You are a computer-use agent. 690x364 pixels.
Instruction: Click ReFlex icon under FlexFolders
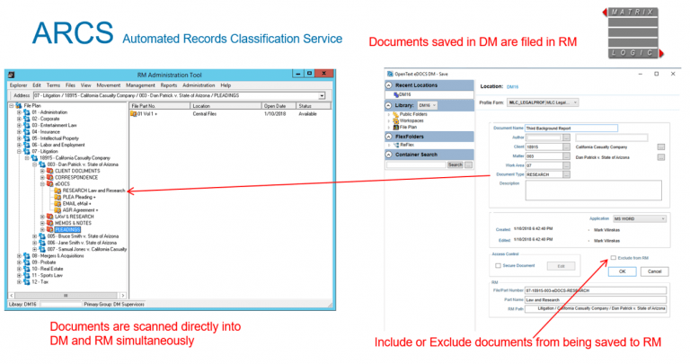(396, 145)
